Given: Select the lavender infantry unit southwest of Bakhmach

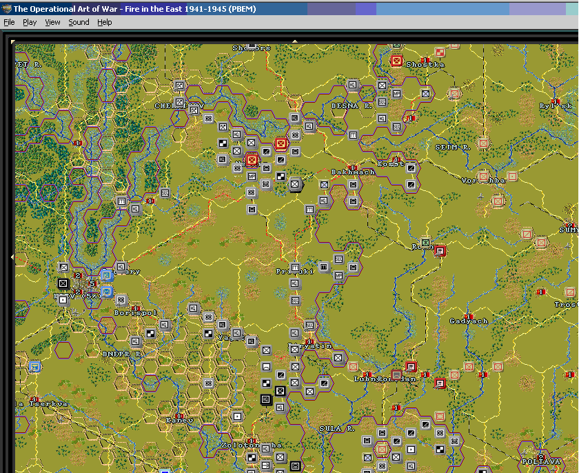Looking at the screenshot, I should (x=324, y=185).
